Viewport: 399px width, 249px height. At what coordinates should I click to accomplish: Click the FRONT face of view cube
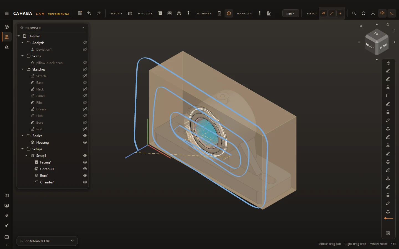pos(370,46)
